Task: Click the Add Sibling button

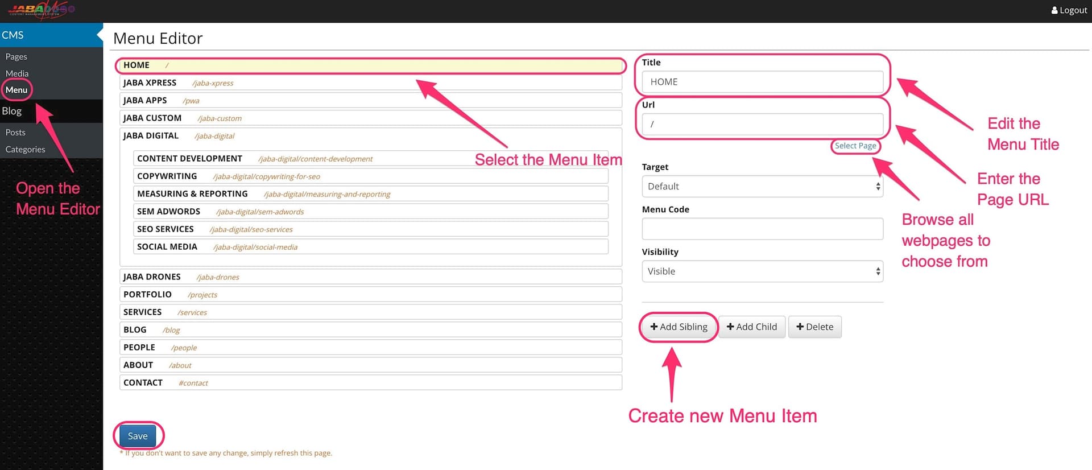Action: pos(679,327)
